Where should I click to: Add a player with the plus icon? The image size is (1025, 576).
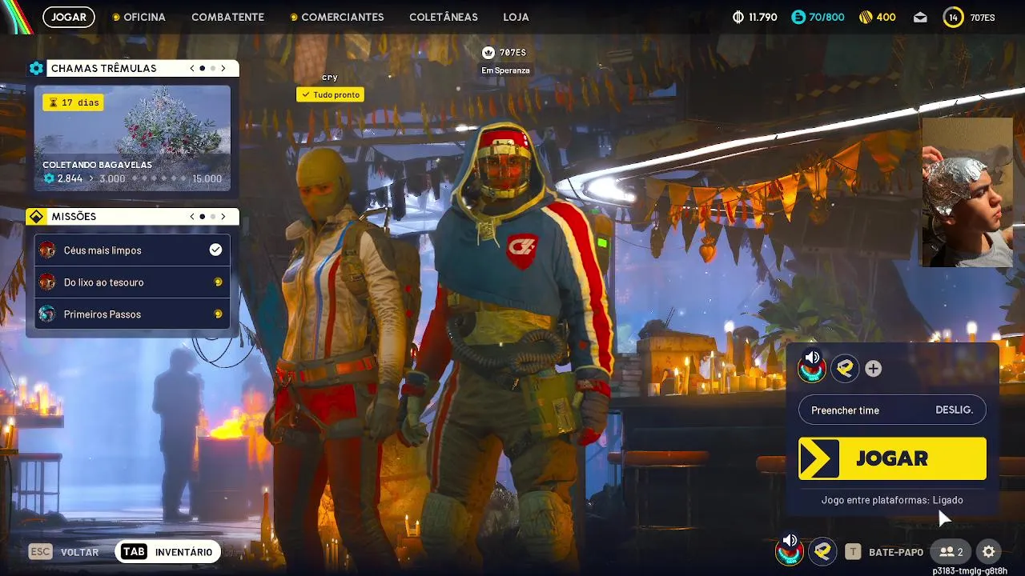(x=874, y=369)
